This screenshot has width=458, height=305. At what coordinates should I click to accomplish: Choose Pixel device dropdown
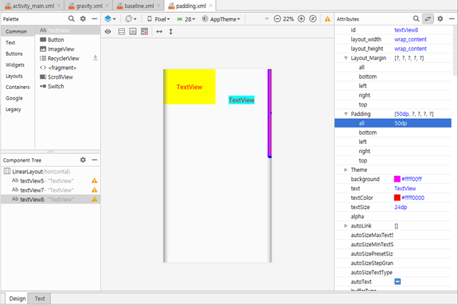click(x=158, y=19)
